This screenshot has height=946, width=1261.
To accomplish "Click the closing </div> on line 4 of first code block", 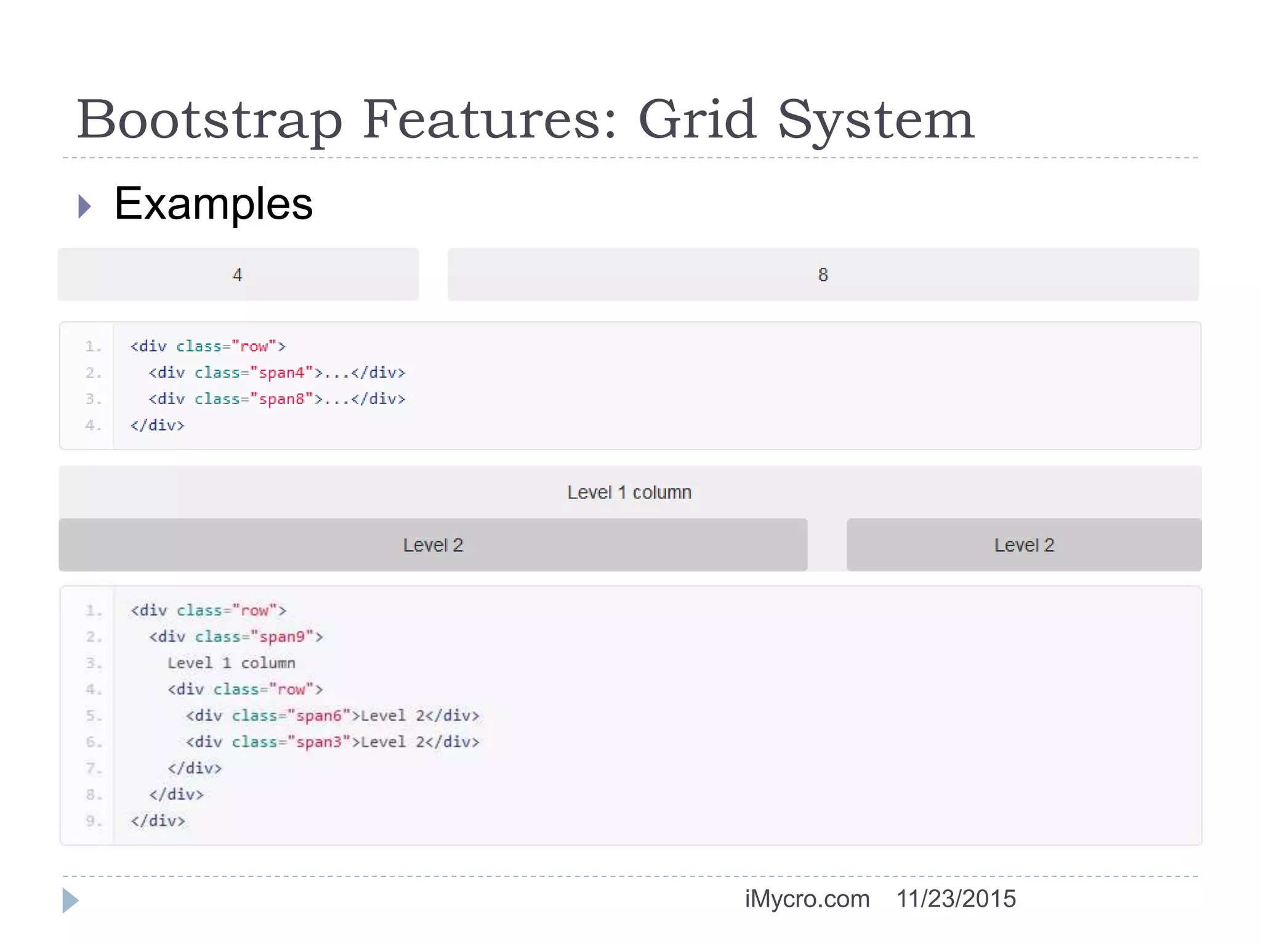I will 158,426.
